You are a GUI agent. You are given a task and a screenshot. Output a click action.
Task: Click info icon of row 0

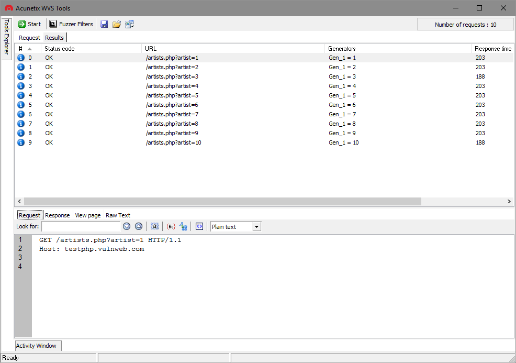(21, 58)
